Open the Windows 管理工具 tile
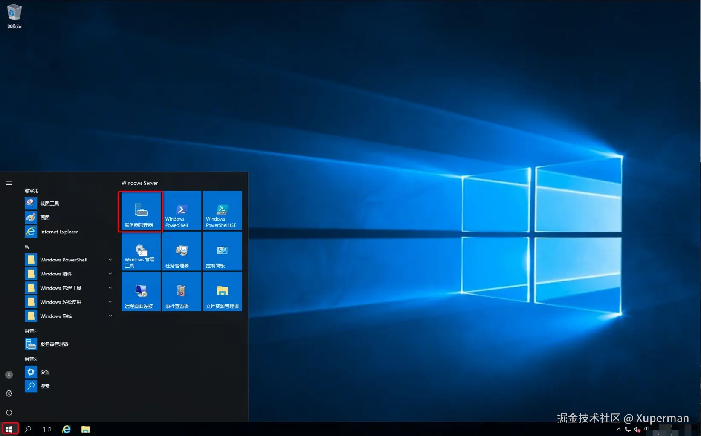The width and height of the screenshot is (701, 436). tap(141, 251)
